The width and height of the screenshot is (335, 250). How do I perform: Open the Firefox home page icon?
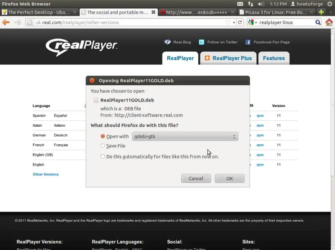pyautogui.click(x=329, y=22)
